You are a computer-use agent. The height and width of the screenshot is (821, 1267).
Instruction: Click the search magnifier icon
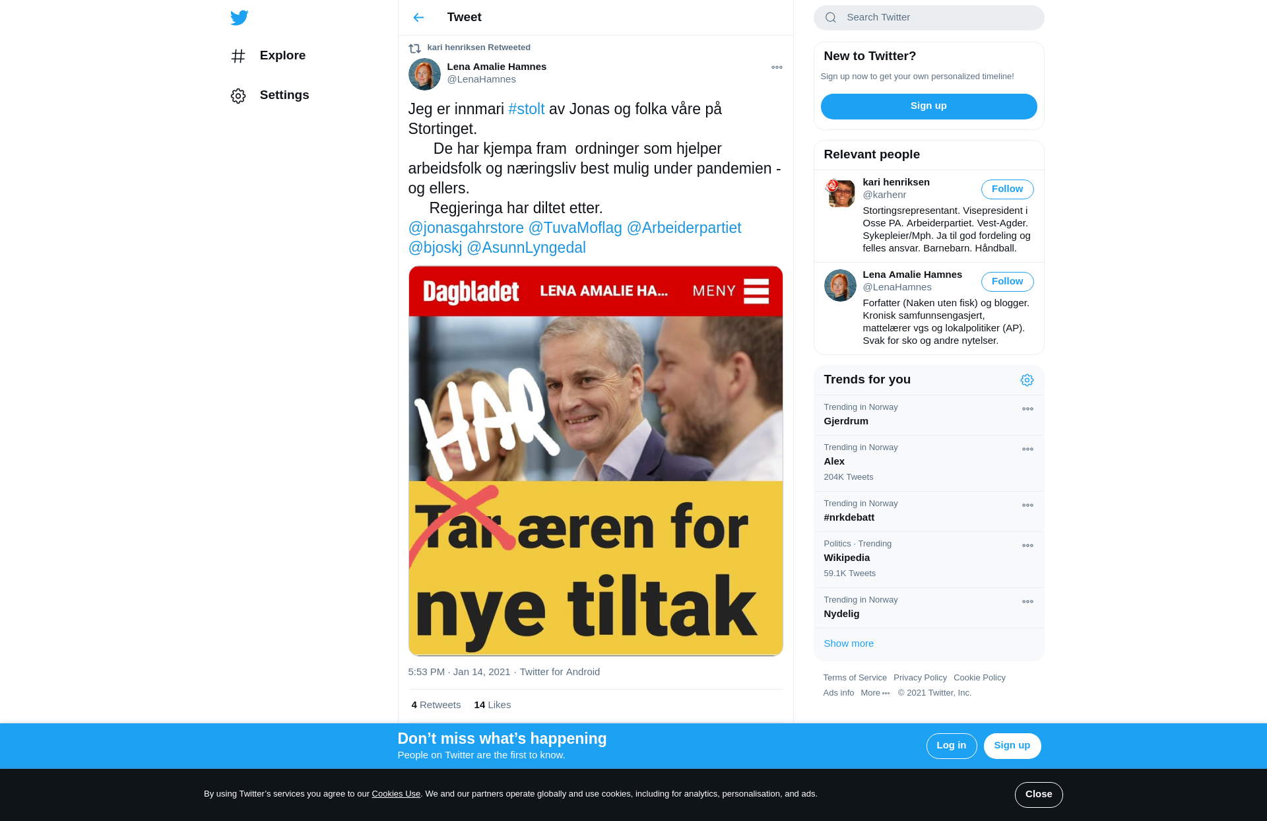(x=831, y=18)
